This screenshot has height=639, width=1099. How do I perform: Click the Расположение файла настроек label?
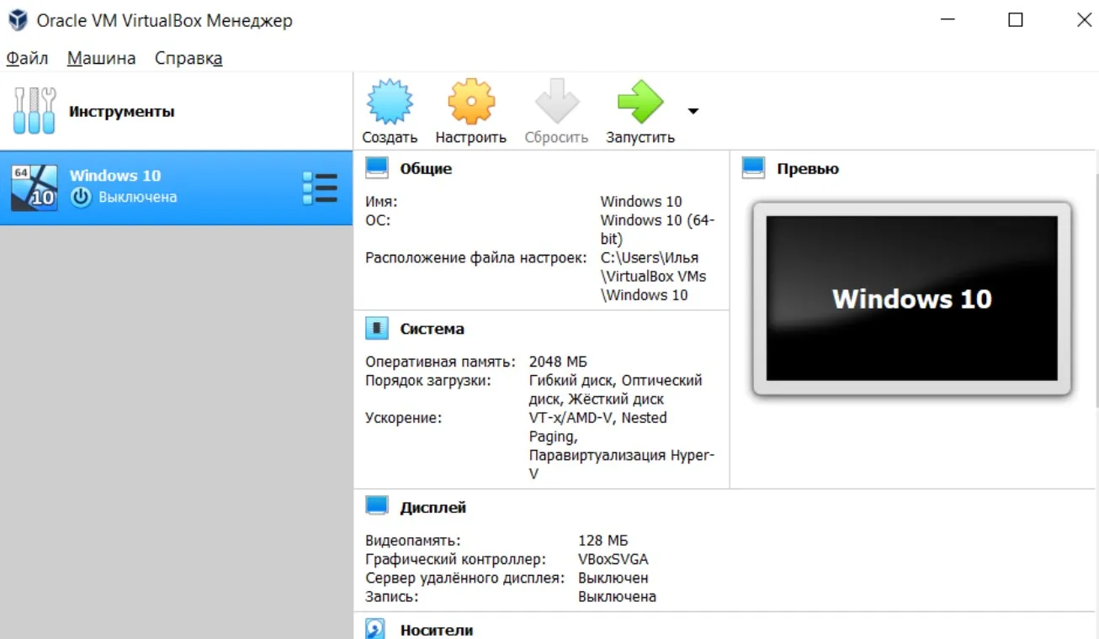click(x=475, y=257)
